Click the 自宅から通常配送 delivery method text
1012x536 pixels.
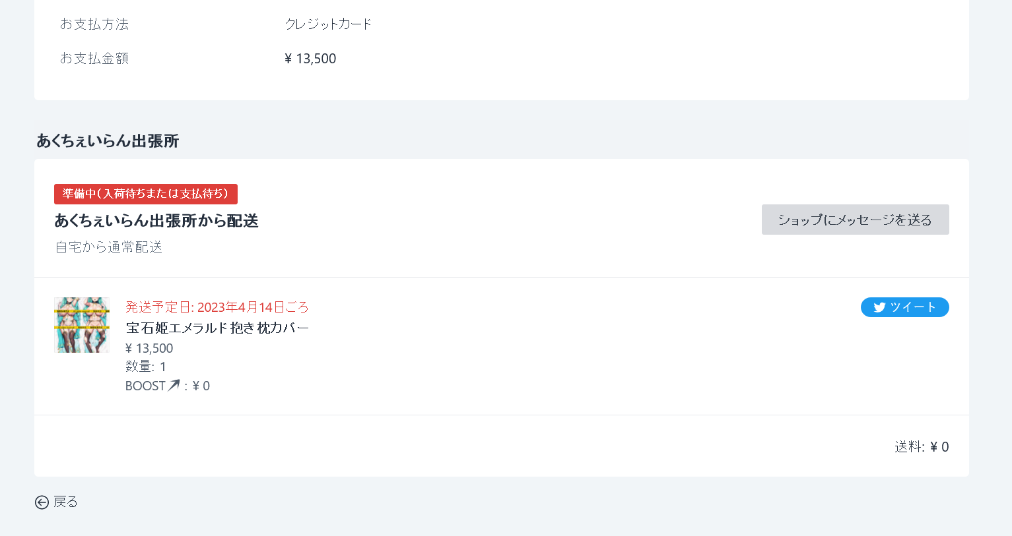109,247
